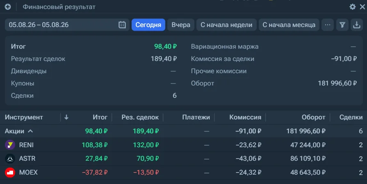
Task: Click summary Оборот value 181 996,60 ₽
Action: [x=337, y=83]
